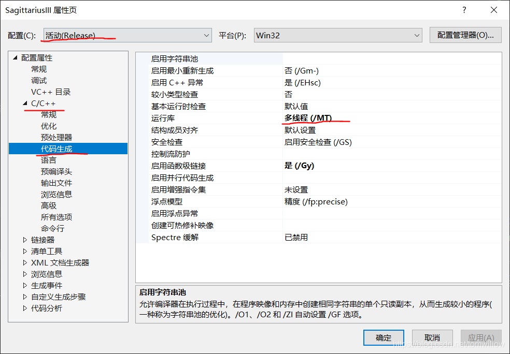Image resolution: width=510 pixels, height=354 pixels.
Task: Open the 平台(P) dropdown showing Win32
Action: [338, 35]
